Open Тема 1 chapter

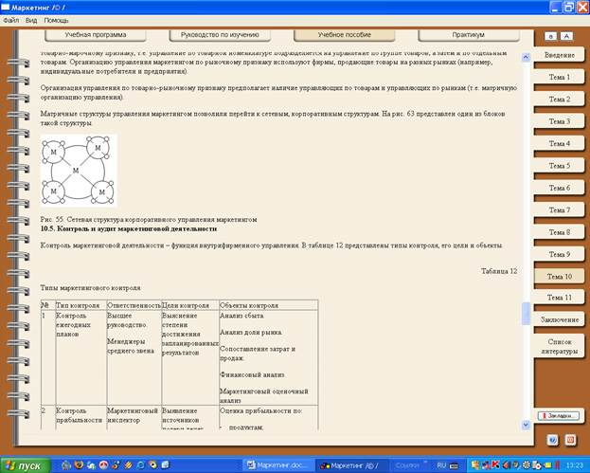pos(560,77)
